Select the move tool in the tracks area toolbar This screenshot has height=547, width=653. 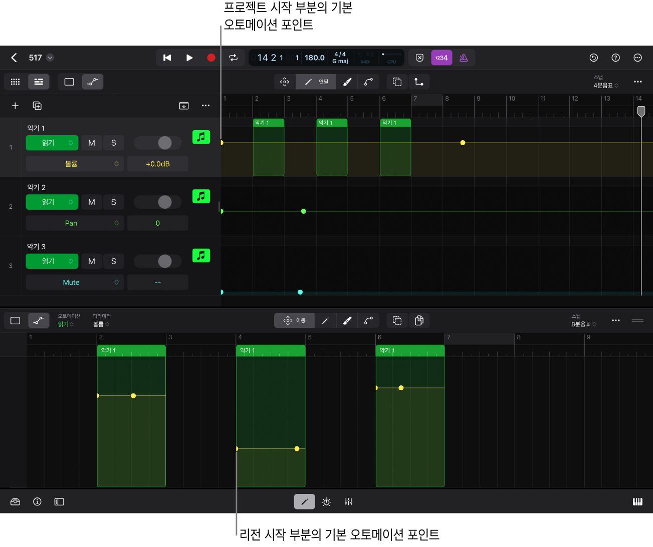click(x=285, y=82)
